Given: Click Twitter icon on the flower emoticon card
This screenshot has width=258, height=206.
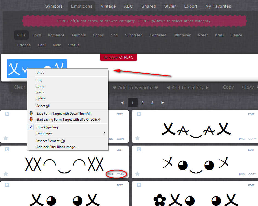Looking at the screenshot, I should [x=139, y=185].
